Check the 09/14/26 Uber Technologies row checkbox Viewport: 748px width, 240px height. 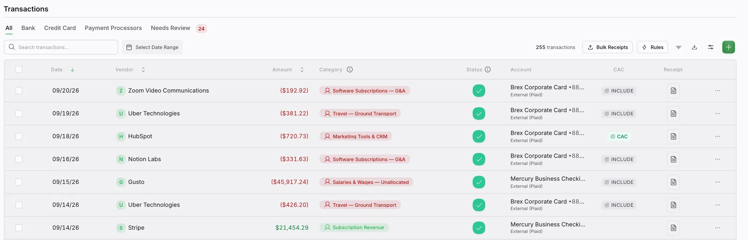pos(19,205)
